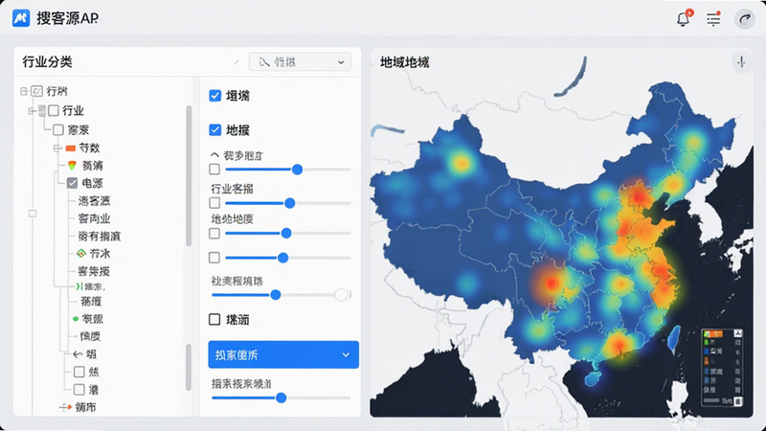Click the blue handle of the two-handle slider
The height and width of the screenshot is (431, 766).
(x=276, y=295)
